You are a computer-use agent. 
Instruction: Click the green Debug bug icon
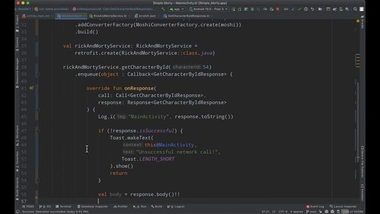252,10
